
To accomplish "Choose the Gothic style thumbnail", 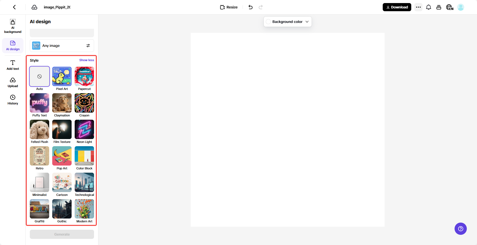I will coord(62,209).
